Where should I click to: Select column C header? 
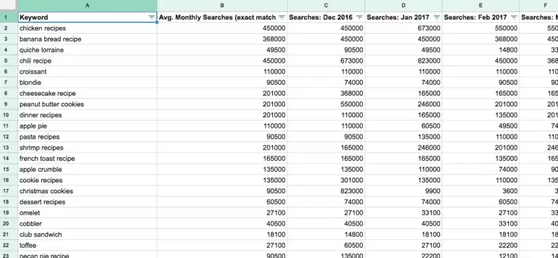[x=326, y=5]
